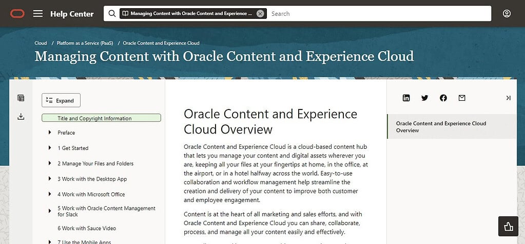Viewport: 525px width, 244px height.
Task: Share page on LinkedIn icon
Action: tap(406, 98)
